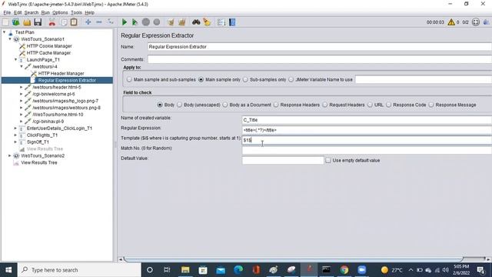The image size is (492, 277).
Task: Collapse LaunchPage_T1 tree node
Action: [15, 59]
